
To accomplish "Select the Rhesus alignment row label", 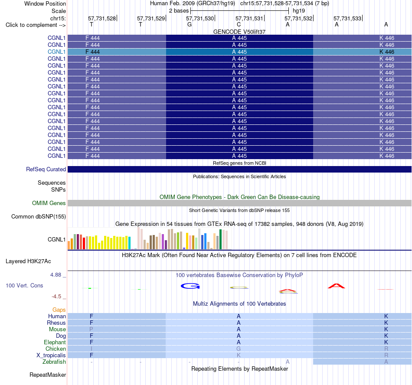I will click(56, 323).
